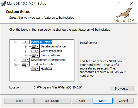Select the Database instance tree label
138x108 pixels.
[53, 46]
